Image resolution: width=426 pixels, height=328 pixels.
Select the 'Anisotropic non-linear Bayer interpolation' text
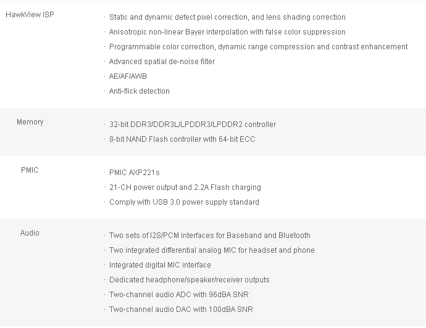point(227,32)
